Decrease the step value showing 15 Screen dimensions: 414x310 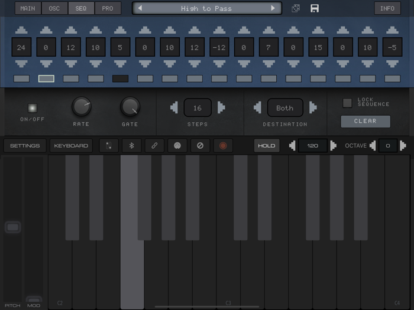[x=318, y=64]
